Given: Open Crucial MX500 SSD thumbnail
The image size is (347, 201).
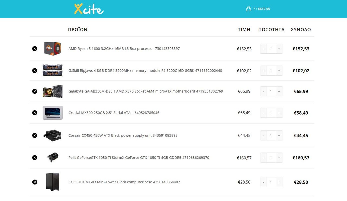Looking at the screenshot, I should [x=53, y=113].
